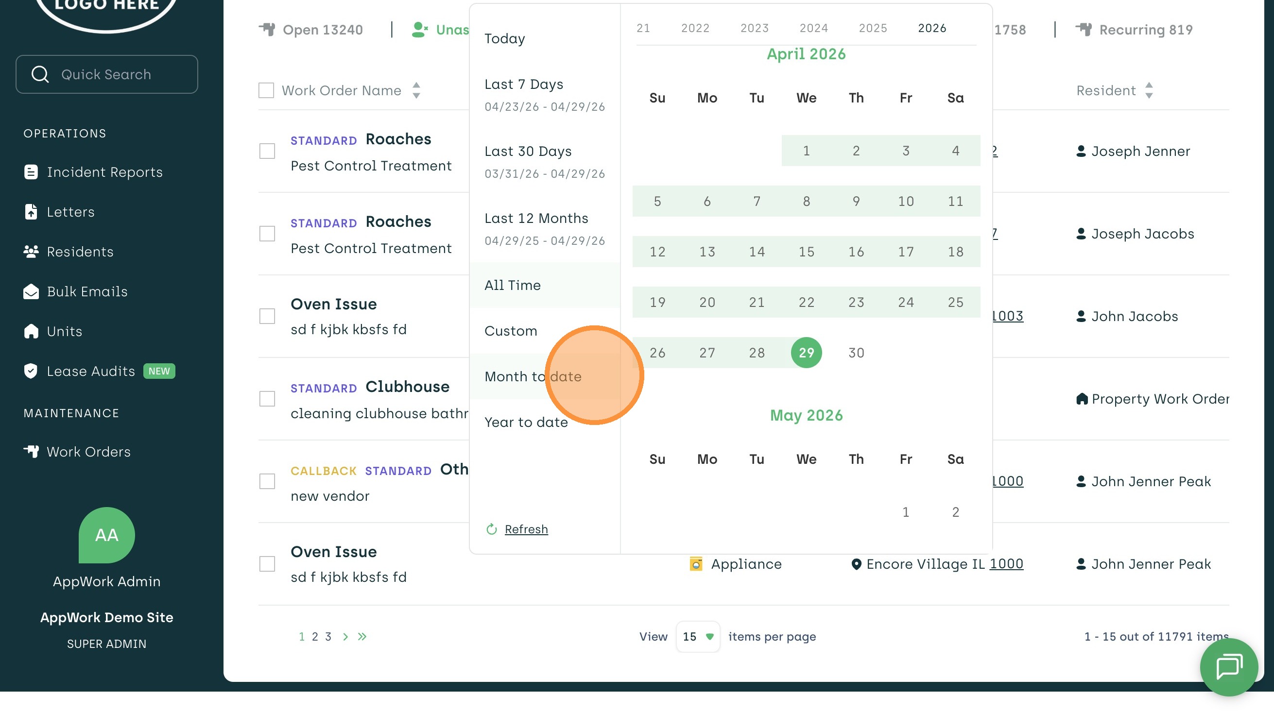Go to page 2 of results
Screen dimensions: 1274x712
[x=314, y=636]
